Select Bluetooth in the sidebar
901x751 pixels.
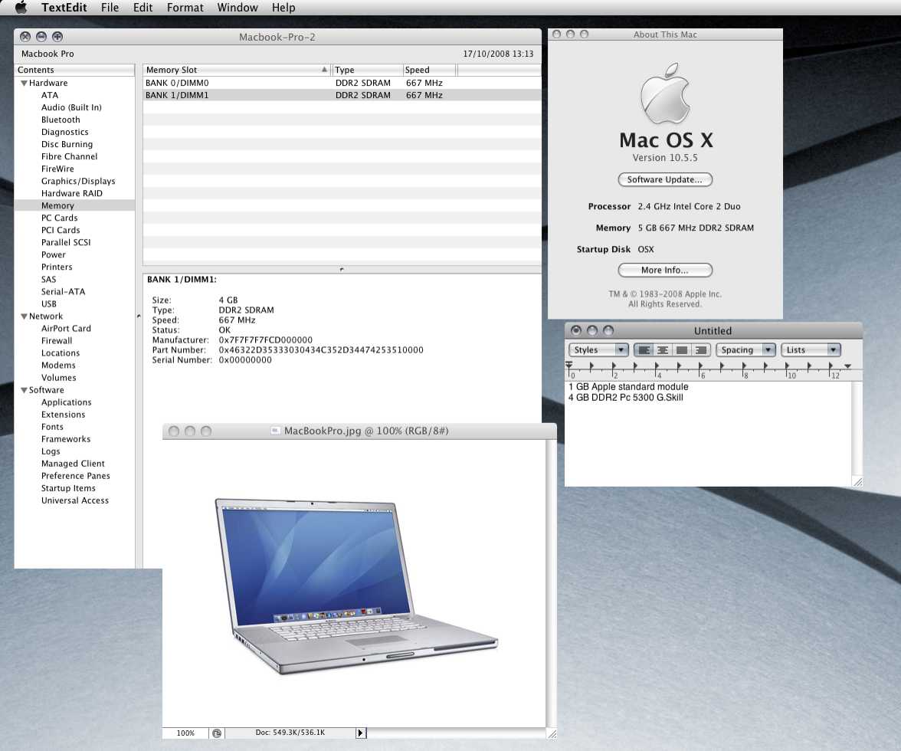tap(61, 120)
